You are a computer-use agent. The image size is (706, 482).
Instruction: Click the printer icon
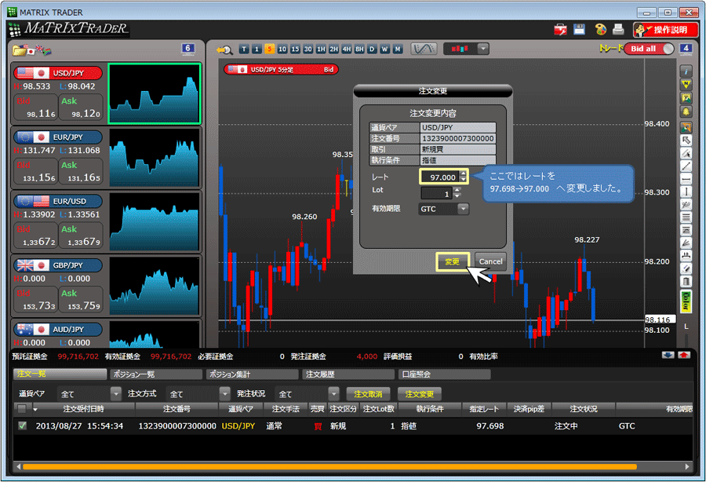tap(618, 29)
